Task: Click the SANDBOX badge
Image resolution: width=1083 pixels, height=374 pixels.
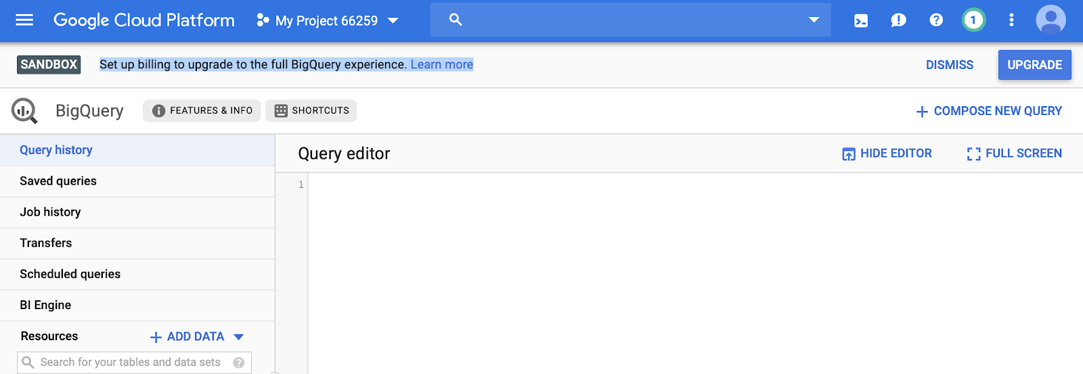Action: 49,64
